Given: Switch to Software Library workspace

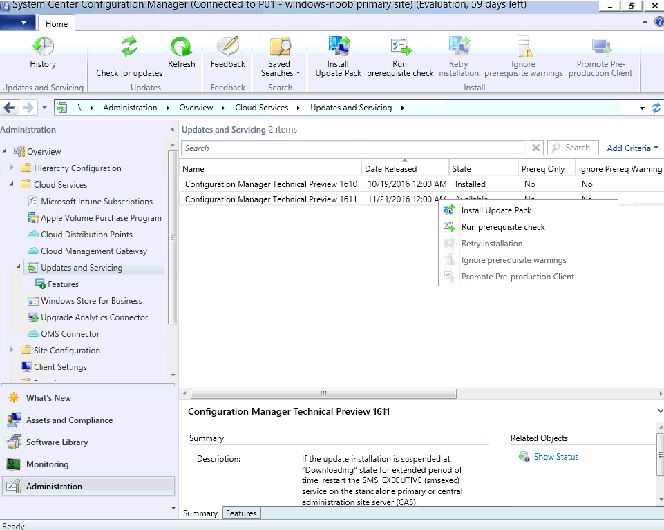Looking at the screenshot, I should click(x=57, y=442).
